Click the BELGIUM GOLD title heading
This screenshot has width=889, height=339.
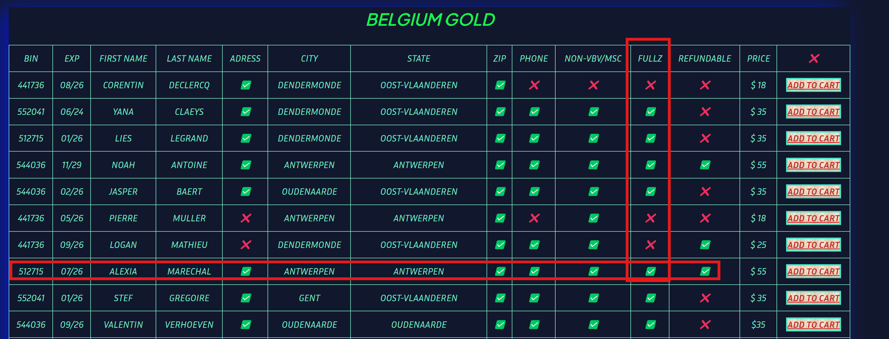(430, 20)
